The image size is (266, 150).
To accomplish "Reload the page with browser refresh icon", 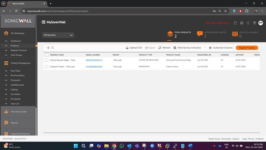I will point(16,11).
